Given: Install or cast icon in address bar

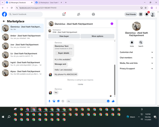Looking at the screenshot, I should point(142,8).
